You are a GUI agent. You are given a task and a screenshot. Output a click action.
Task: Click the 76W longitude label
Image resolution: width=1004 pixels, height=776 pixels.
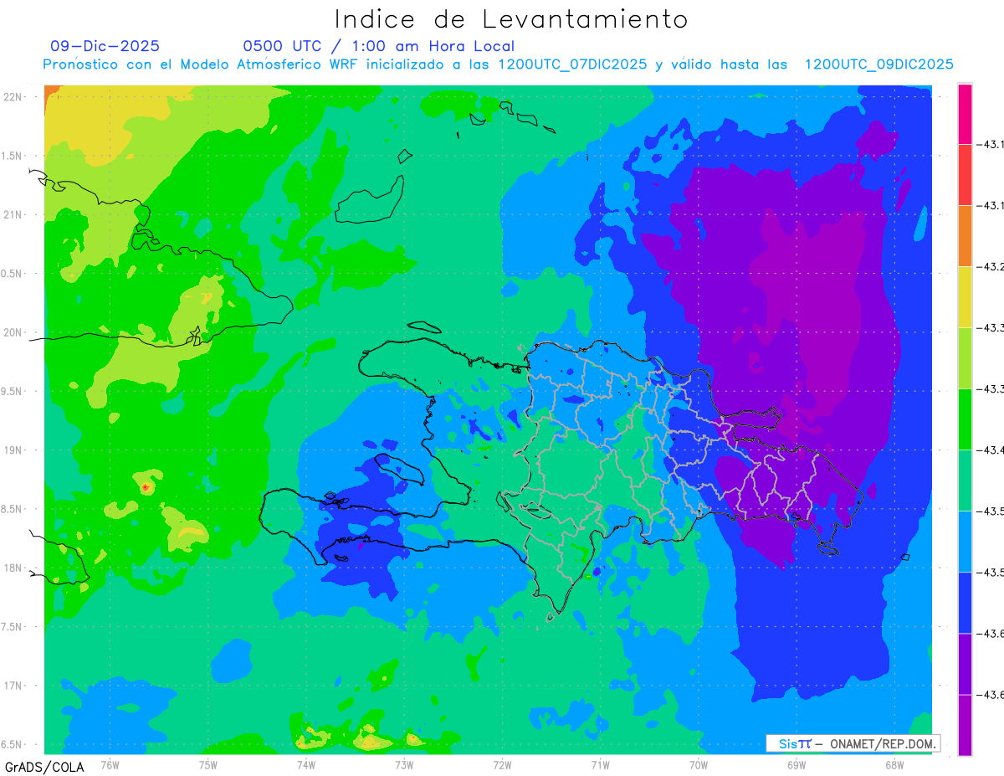[110, 763]
